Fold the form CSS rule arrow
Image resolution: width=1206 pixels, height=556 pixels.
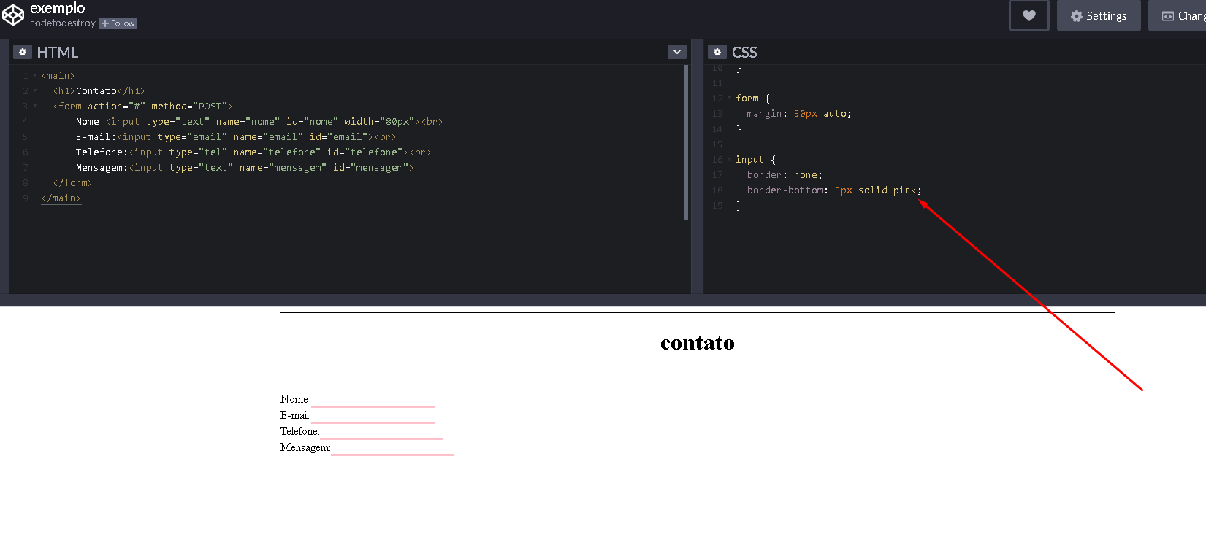[x=729, y=98]
